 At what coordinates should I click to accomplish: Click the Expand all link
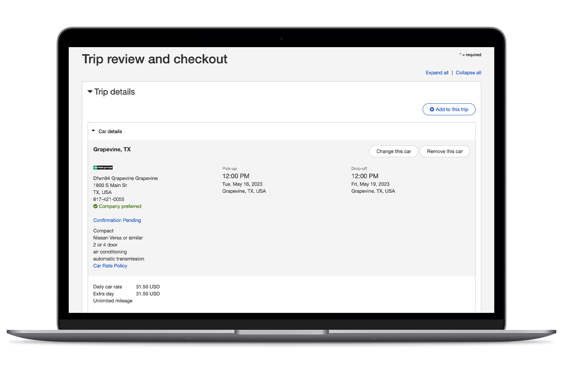coord(437,73)
